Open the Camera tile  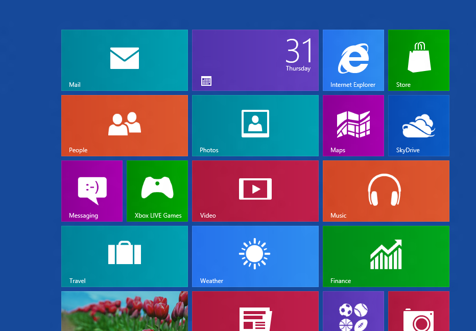pos(419,313)
